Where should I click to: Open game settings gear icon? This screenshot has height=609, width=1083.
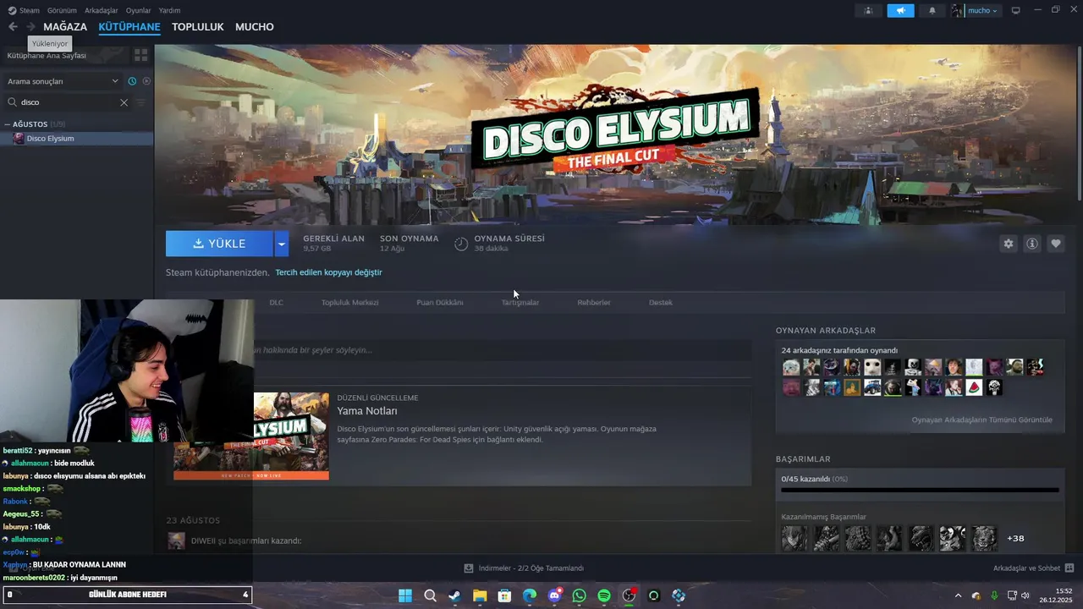1009,244
